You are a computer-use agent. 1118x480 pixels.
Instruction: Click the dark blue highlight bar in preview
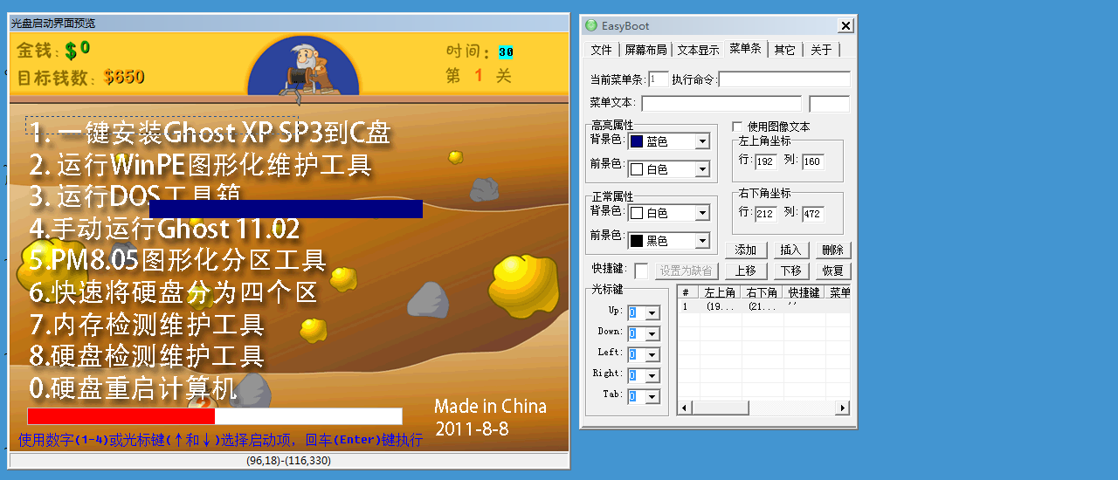(x=286, y=209)
